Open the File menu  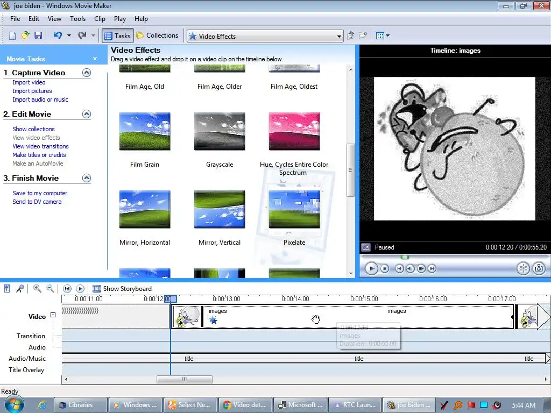(x=15, y=19)
